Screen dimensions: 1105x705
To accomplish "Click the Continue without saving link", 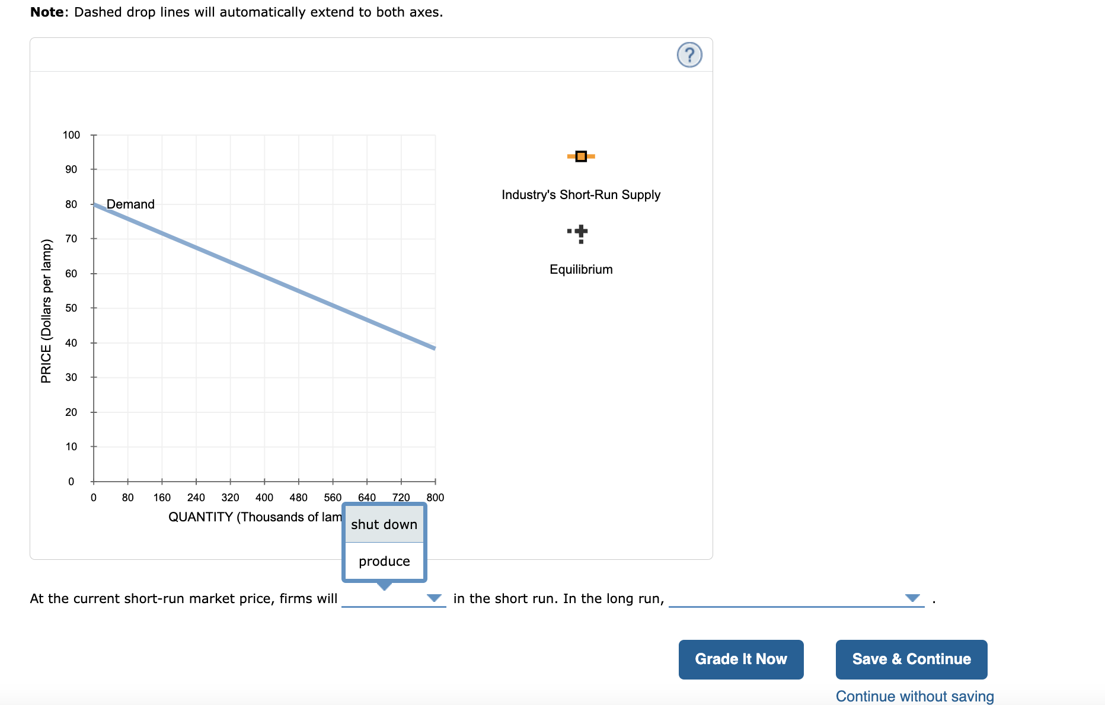I will pos(915,696).
